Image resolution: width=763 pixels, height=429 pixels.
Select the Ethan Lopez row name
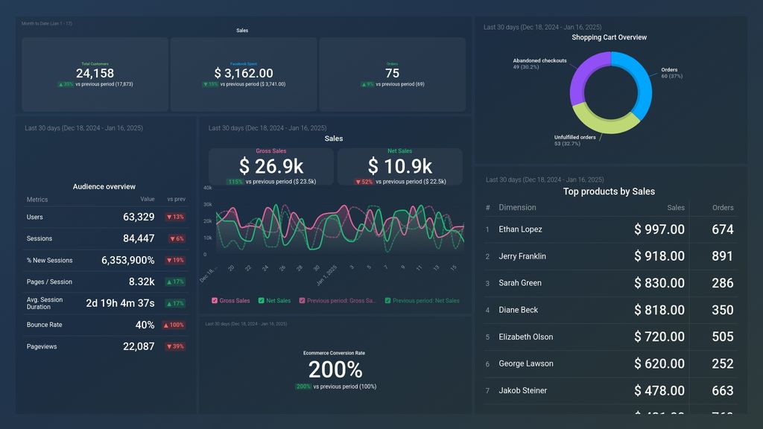click(x=520, y=229)
